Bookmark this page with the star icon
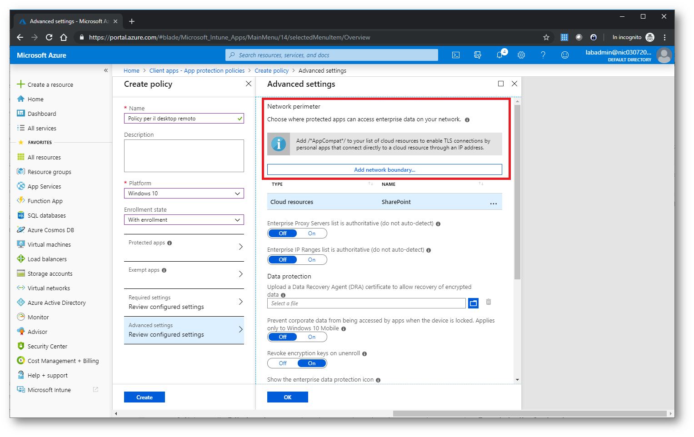This screenshot has width=694, height=437. 546,37
